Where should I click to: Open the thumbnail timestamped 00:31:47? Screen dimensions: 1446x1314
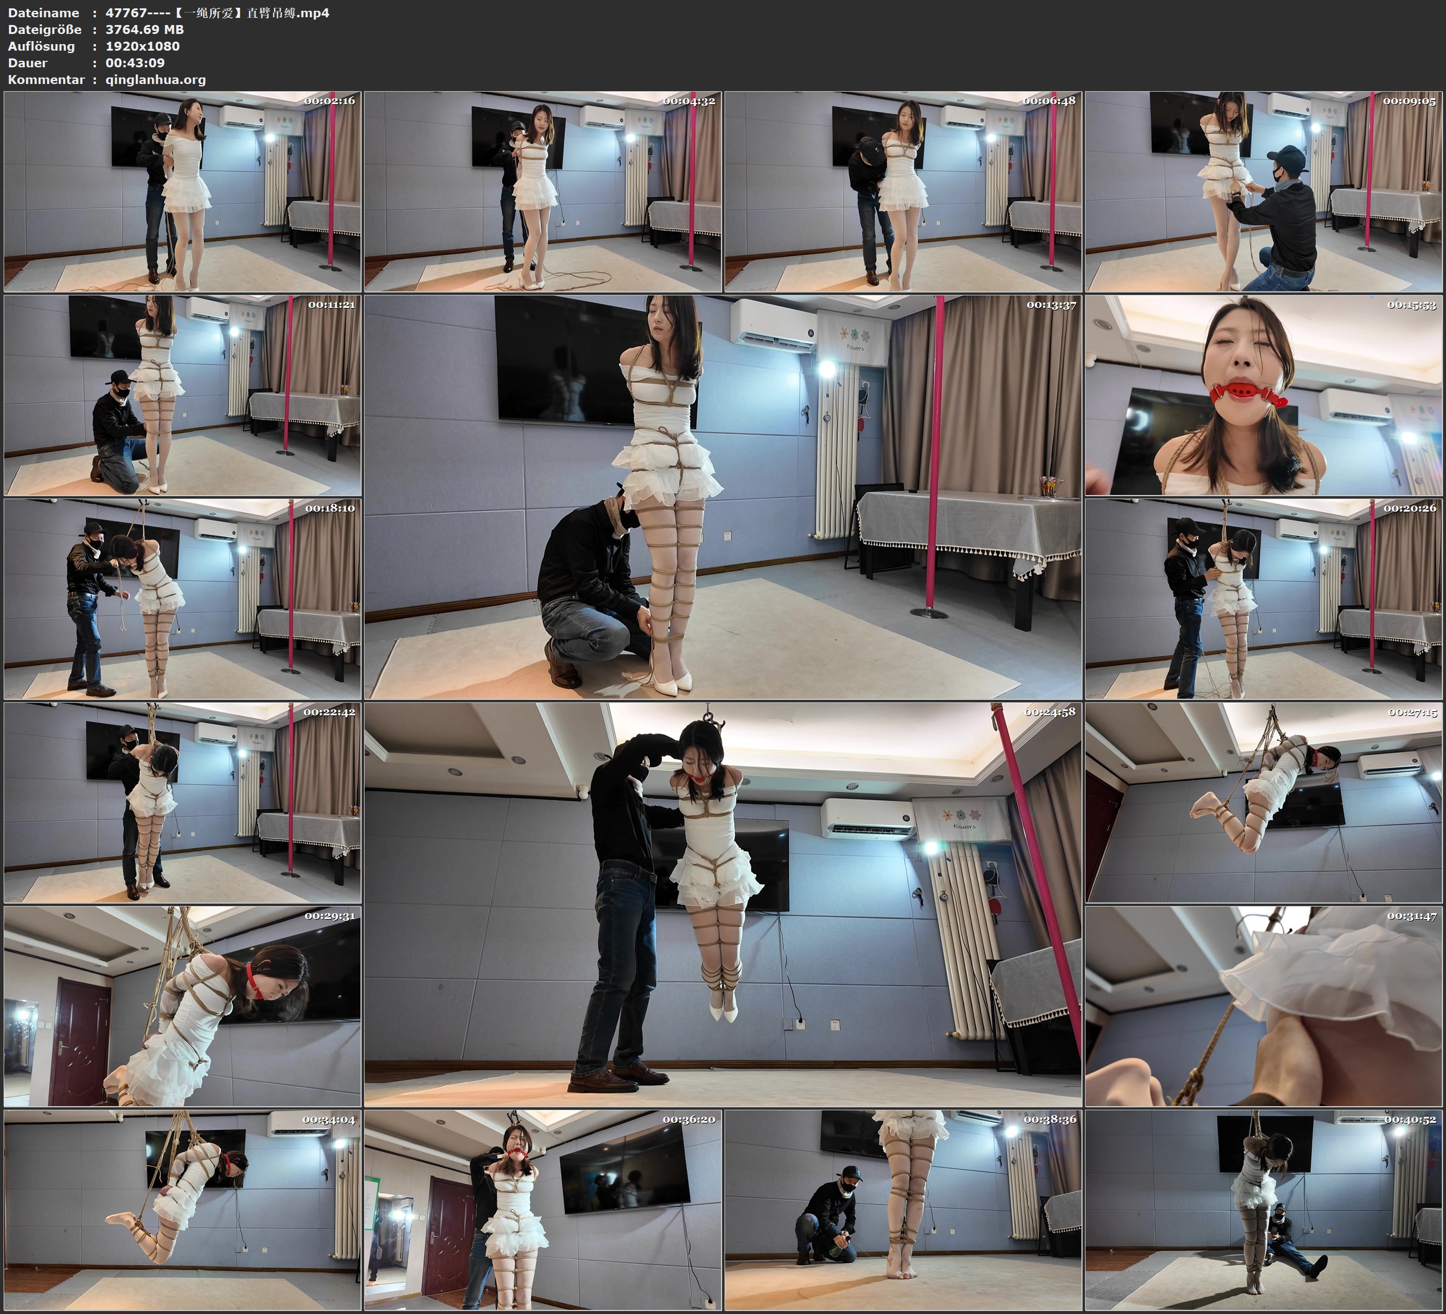coord(1264,1005)
